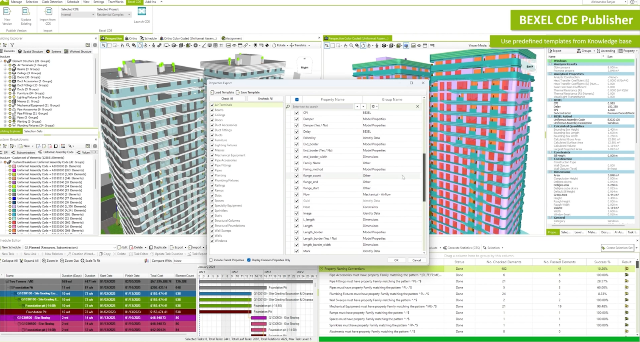Select the arrow selection tool in Perspective toolbar
This screenshot has height=342, width=640.
(x=104, y=46)
